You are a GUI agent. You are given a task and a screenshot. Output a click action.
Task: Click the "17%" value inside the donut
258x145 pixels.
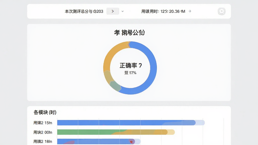tap(133, 73)
